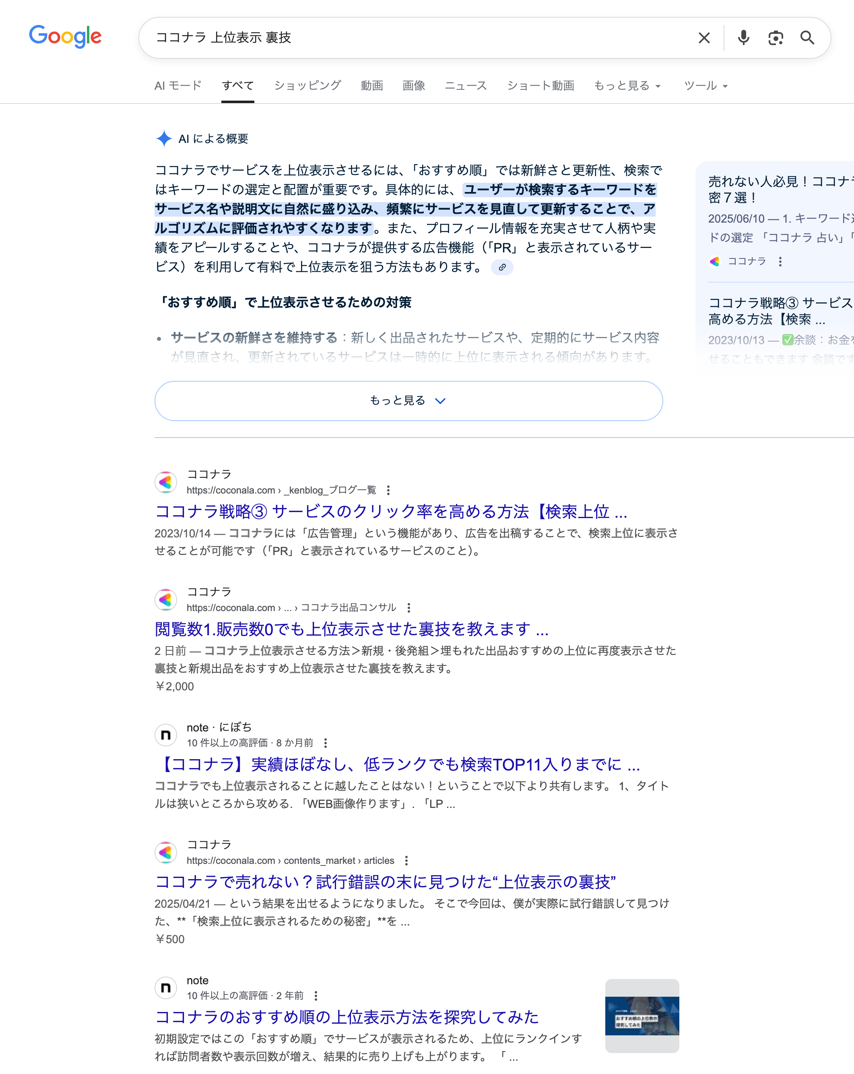Viewport: 854px width, 1074px height.
Task: Open more options for the _kenblog result
Action: coord(388,490)
